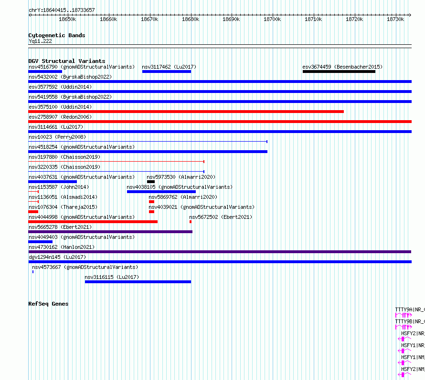Viewport: 425px width, 380px height.
Task: Click the black bar of esv3674459
Action: (339, 72)
